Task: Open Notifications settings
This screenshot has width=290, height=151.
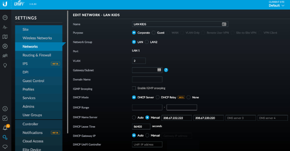Action: click(x=39, y=133)
